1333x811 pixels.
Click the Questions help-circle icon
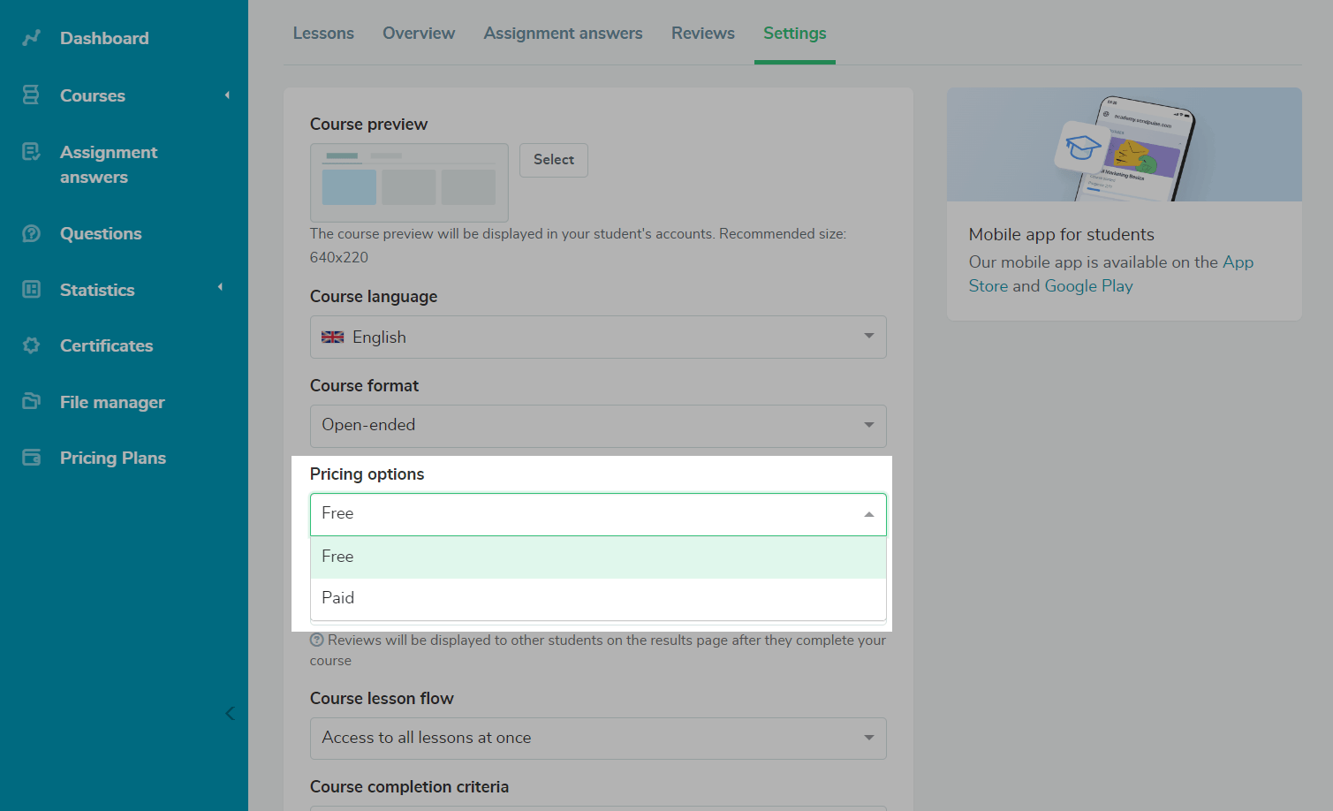pos(31,233)
